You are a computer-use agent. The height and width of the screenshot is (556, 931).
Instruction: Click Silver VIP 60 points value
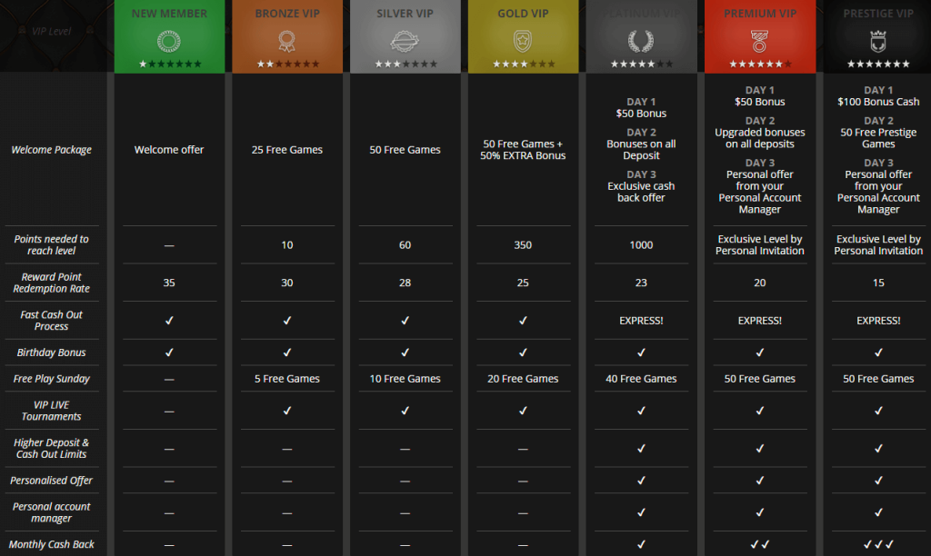click(405, 245)
